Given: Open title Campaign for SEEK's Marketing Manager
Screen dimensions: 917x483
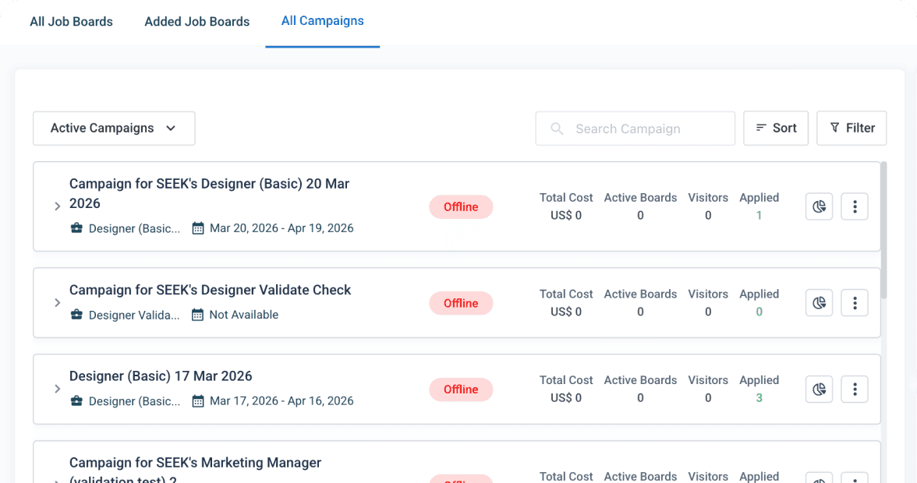Looking at the screenshot, I should [x=195, y=471].
